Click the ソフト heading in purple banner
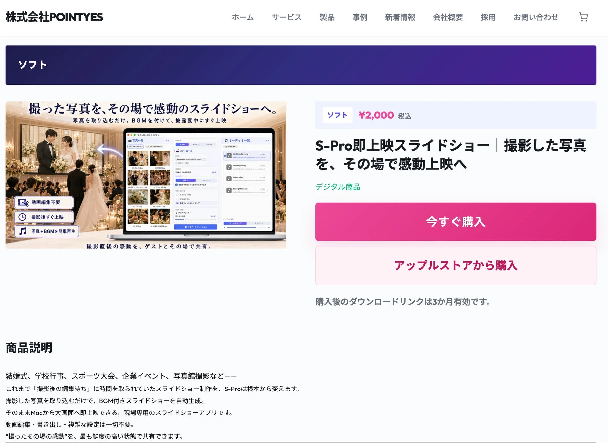This screenshot has height=443, width=608. [33, 65]
